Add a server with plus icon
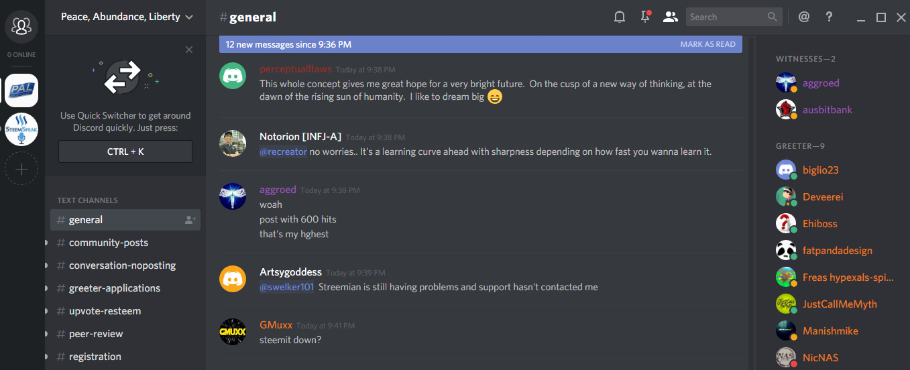Screen dimensions: 910x370 pyautogui.click(x=21, y=169)
